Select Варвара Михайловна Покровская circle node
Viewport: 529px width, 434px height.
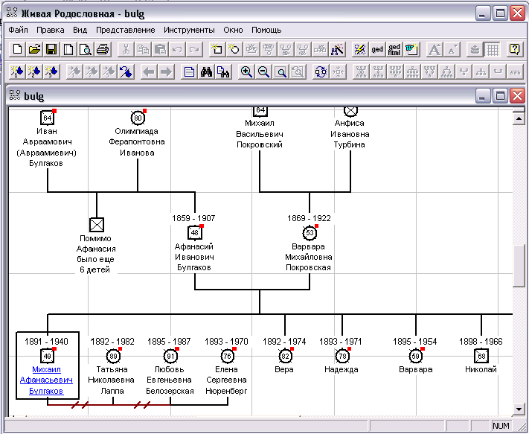[310, 232]
